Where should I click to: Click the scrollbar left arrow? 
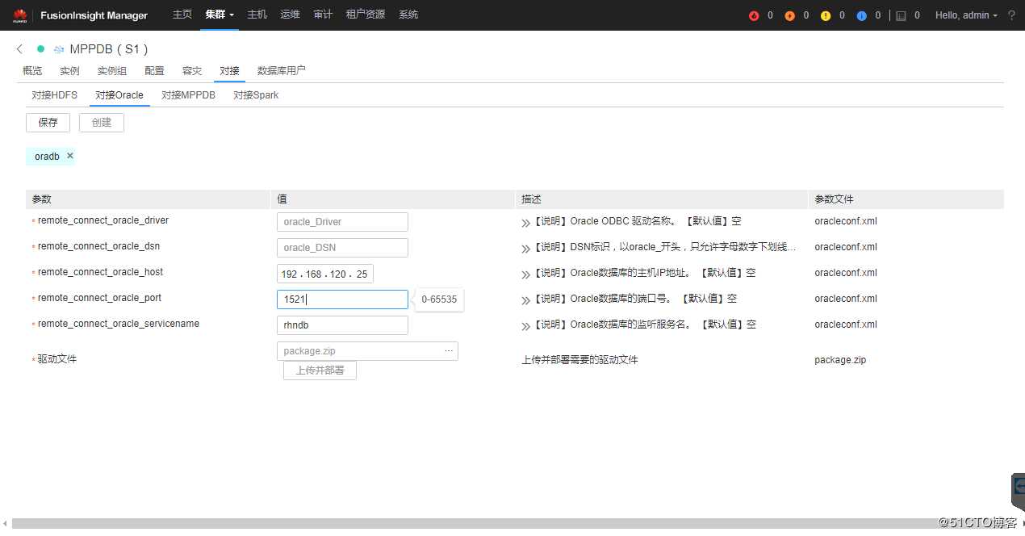pos(6,524)
